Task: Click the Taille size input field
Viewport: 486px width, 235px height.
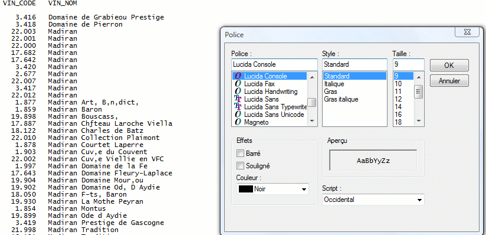Action: [x=409, y=64]
